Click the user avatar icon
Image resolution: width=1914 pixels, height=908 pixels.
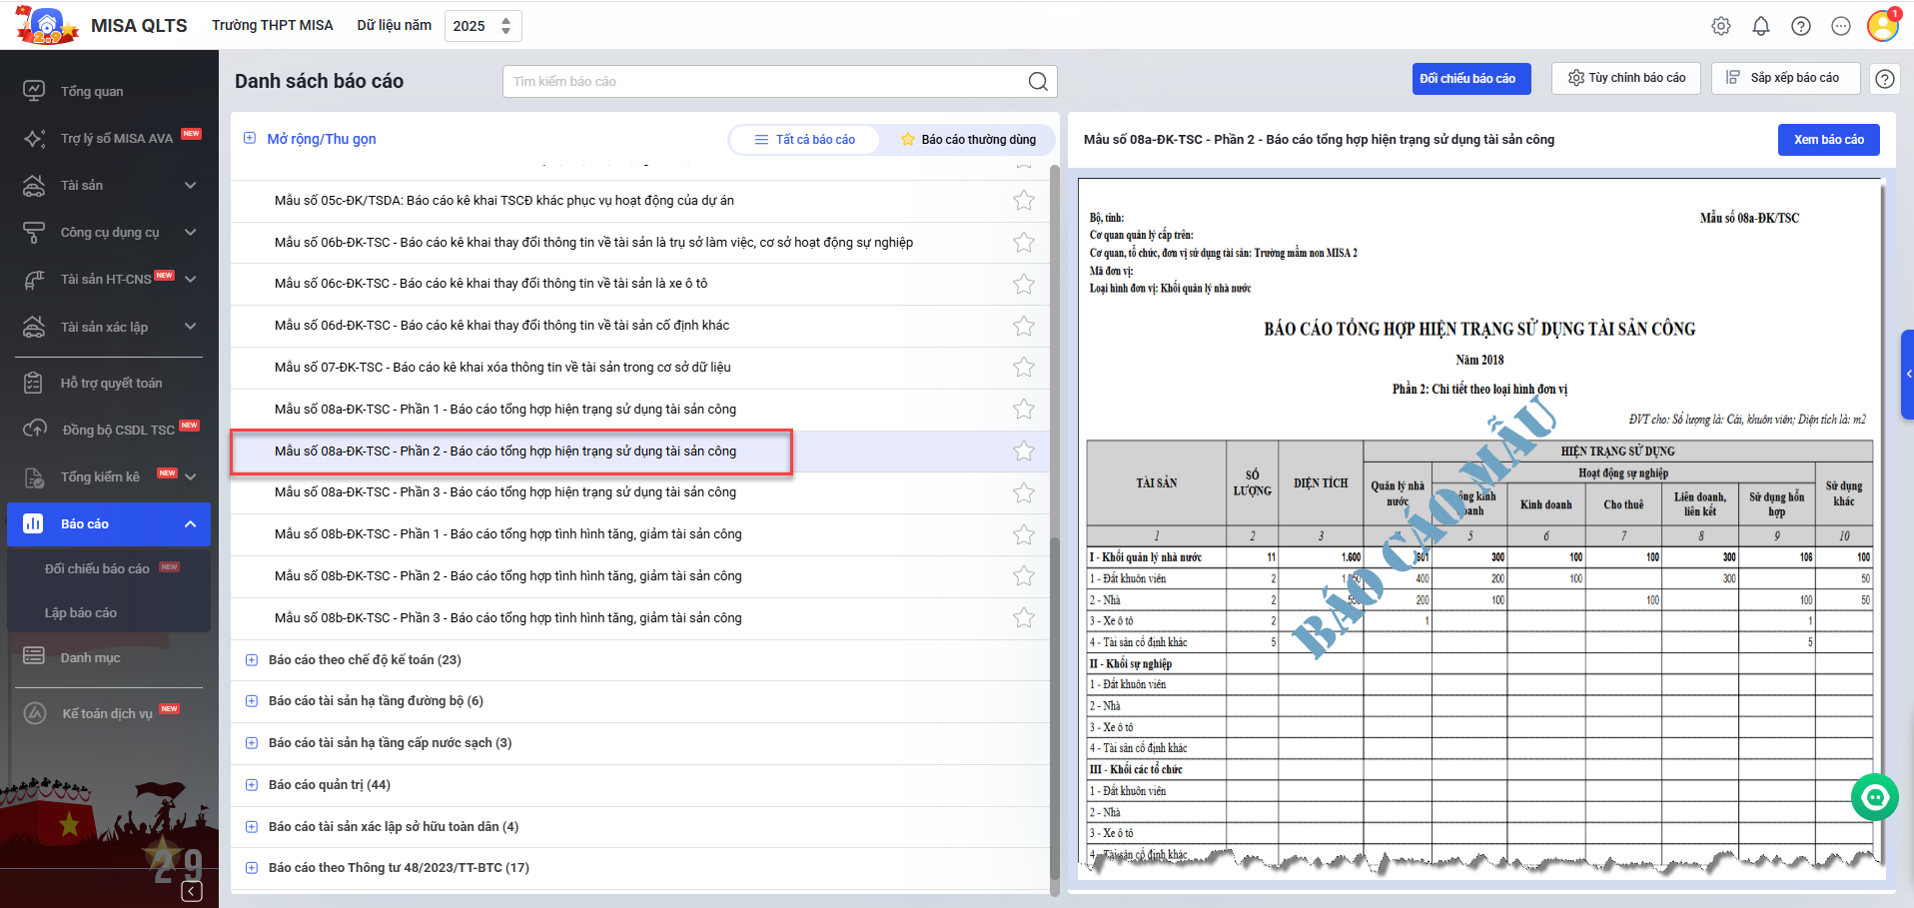tap(1882, 26)
